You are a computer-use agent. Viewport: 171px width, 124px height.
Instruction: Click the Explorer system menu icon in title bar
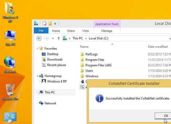[x=36, y=23]
